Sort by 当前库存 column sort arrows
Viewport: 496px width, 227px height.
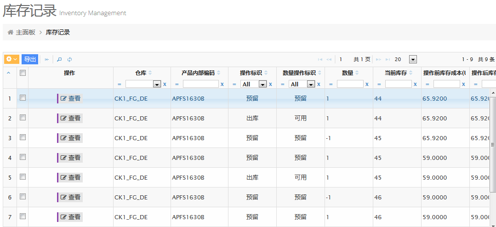click(x=410, y=73)
